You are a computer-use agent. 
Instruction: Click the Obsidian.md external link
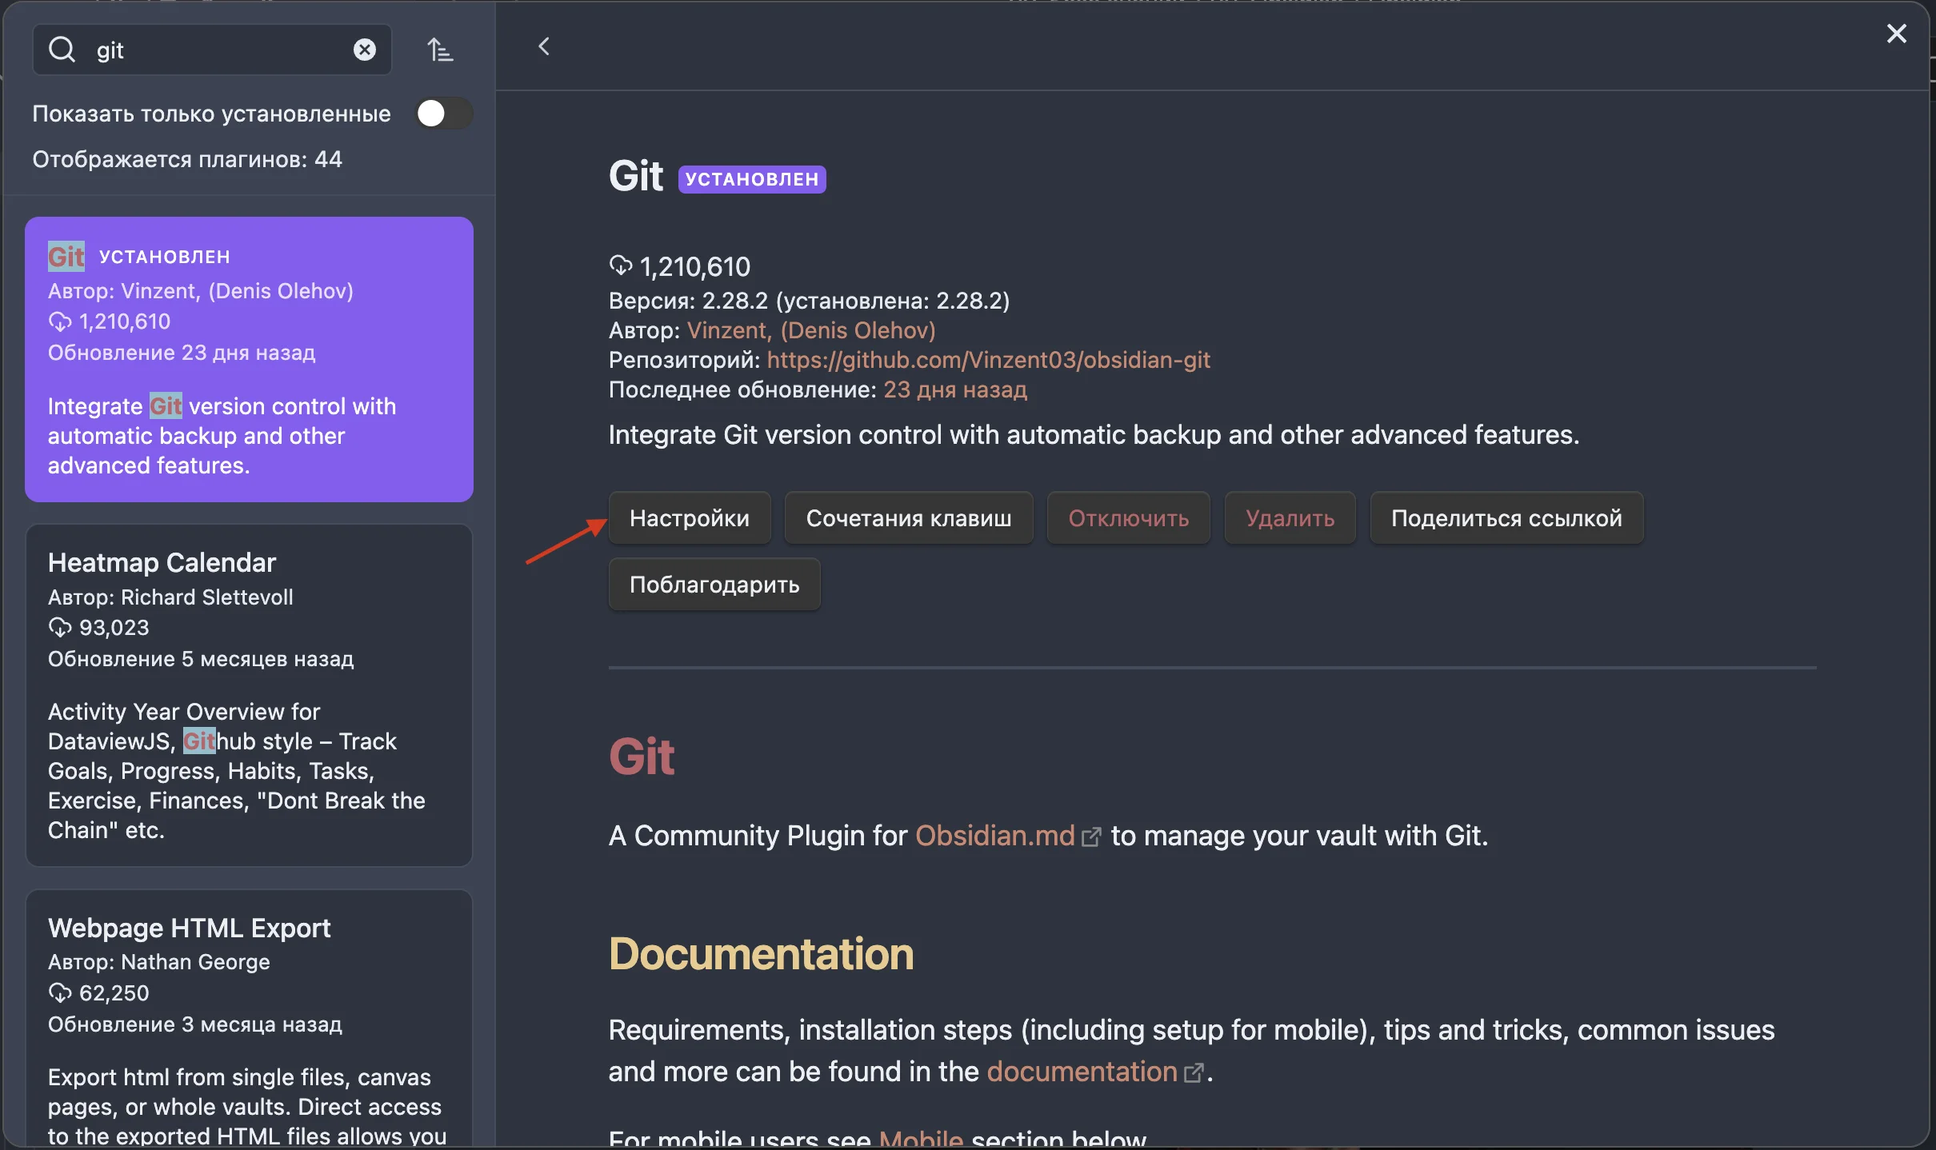pos(995,836)
